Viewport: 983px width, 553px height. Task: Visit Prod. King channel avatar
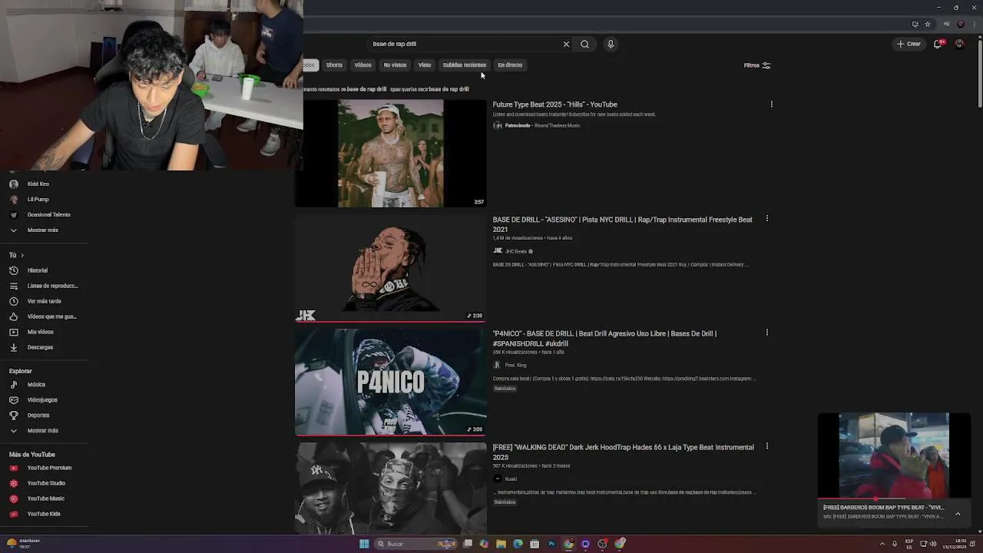tap(497, 365)
